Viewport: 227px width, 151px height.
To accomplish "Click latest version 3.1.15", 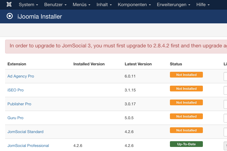I will (130, 90).
